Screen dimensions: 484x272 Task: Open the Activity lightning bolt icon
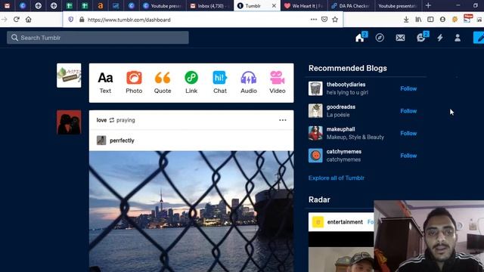pos(440,38)
